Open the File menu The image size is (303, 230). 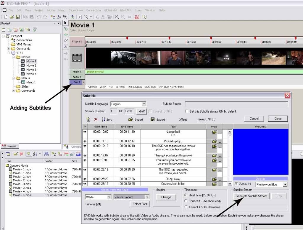[11, 10]
